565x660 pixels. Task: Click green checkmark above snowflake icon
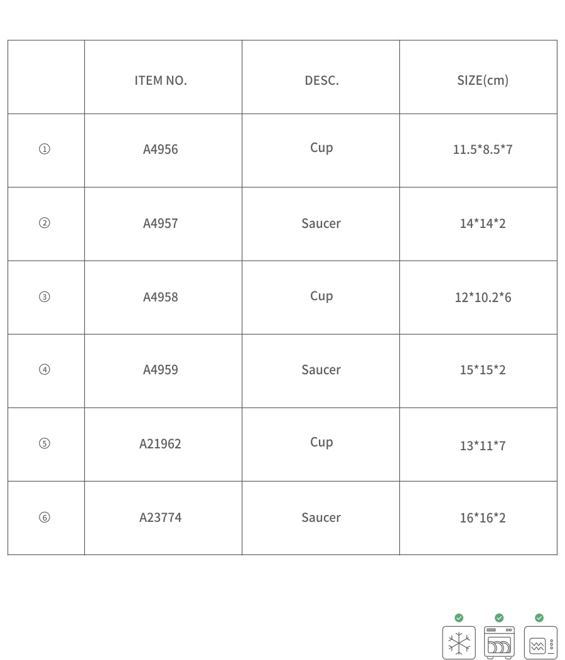[459, 617]
